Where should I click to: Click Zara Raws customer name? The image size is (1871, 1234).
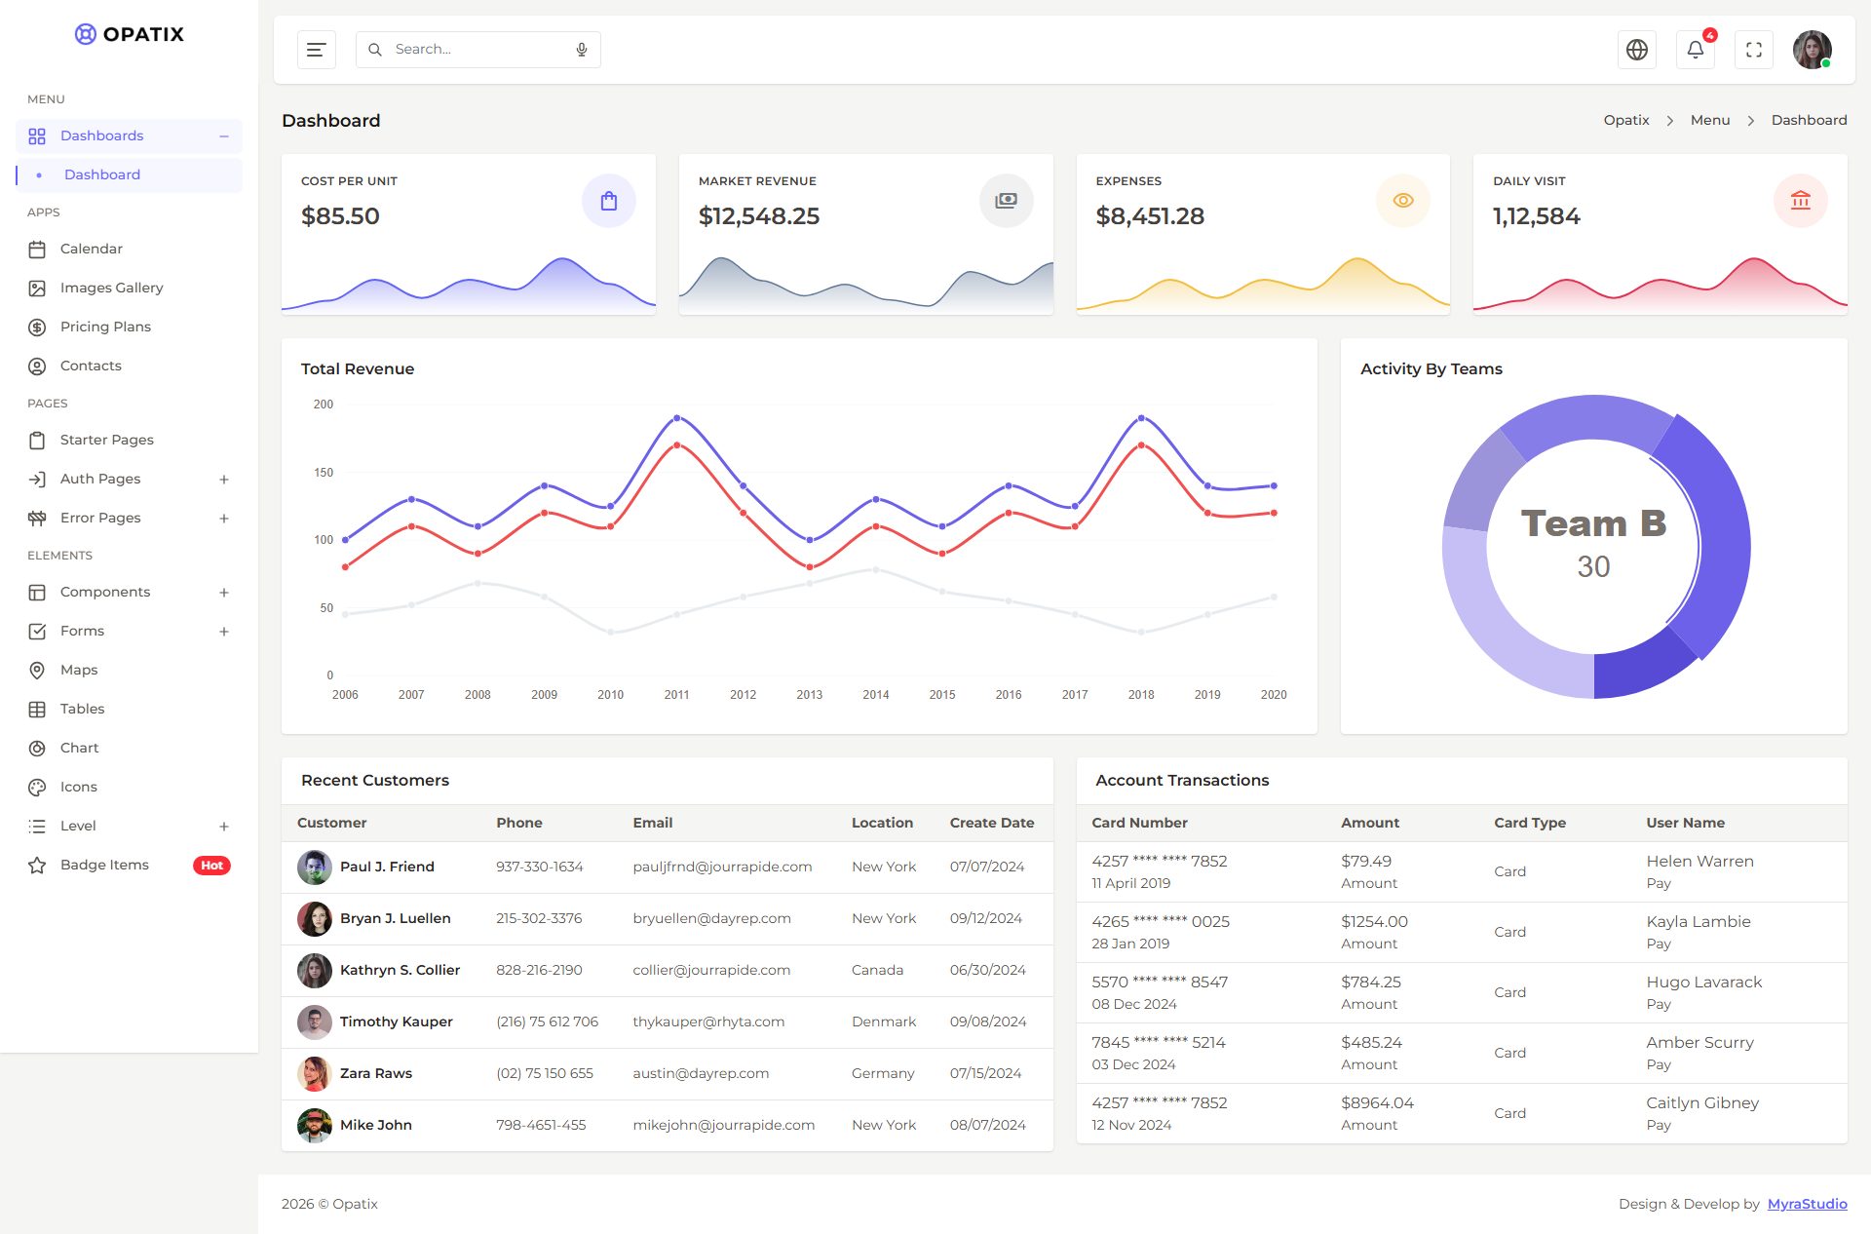375,1073
